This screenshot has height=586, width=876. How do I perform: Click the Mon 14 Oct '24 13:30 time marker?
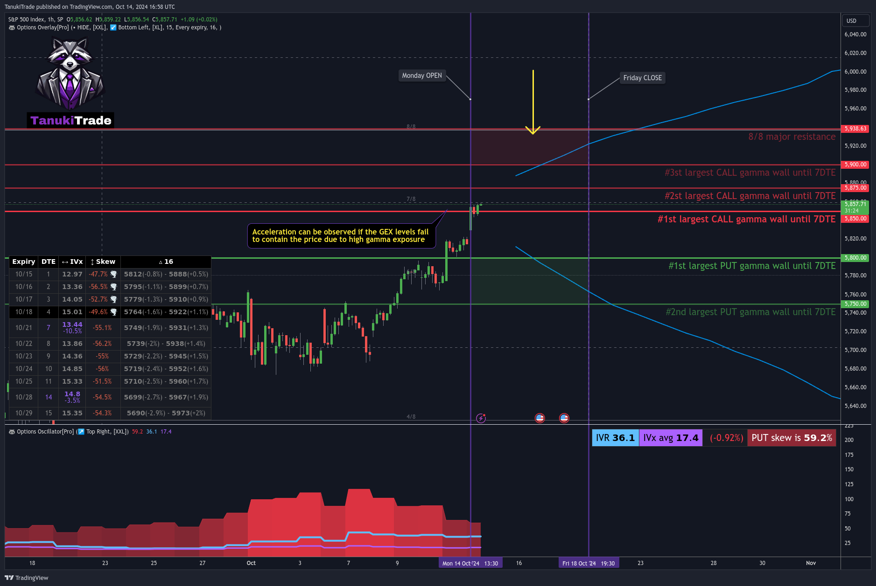click(x=470, y=563)
